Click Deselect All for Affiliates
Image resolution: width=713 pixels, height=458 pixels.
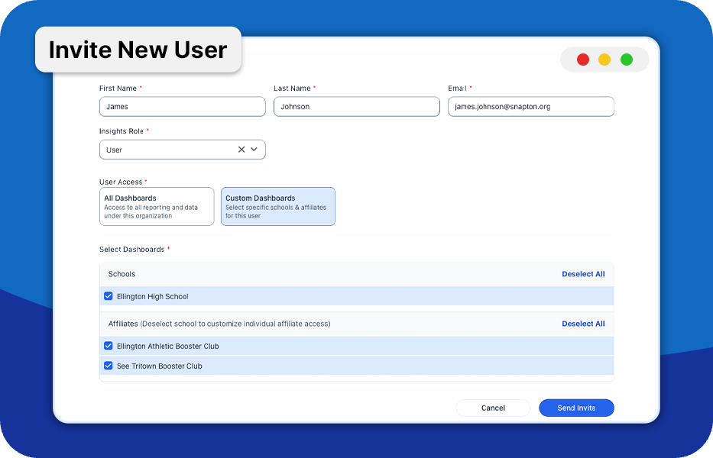(x=583, y=324)
